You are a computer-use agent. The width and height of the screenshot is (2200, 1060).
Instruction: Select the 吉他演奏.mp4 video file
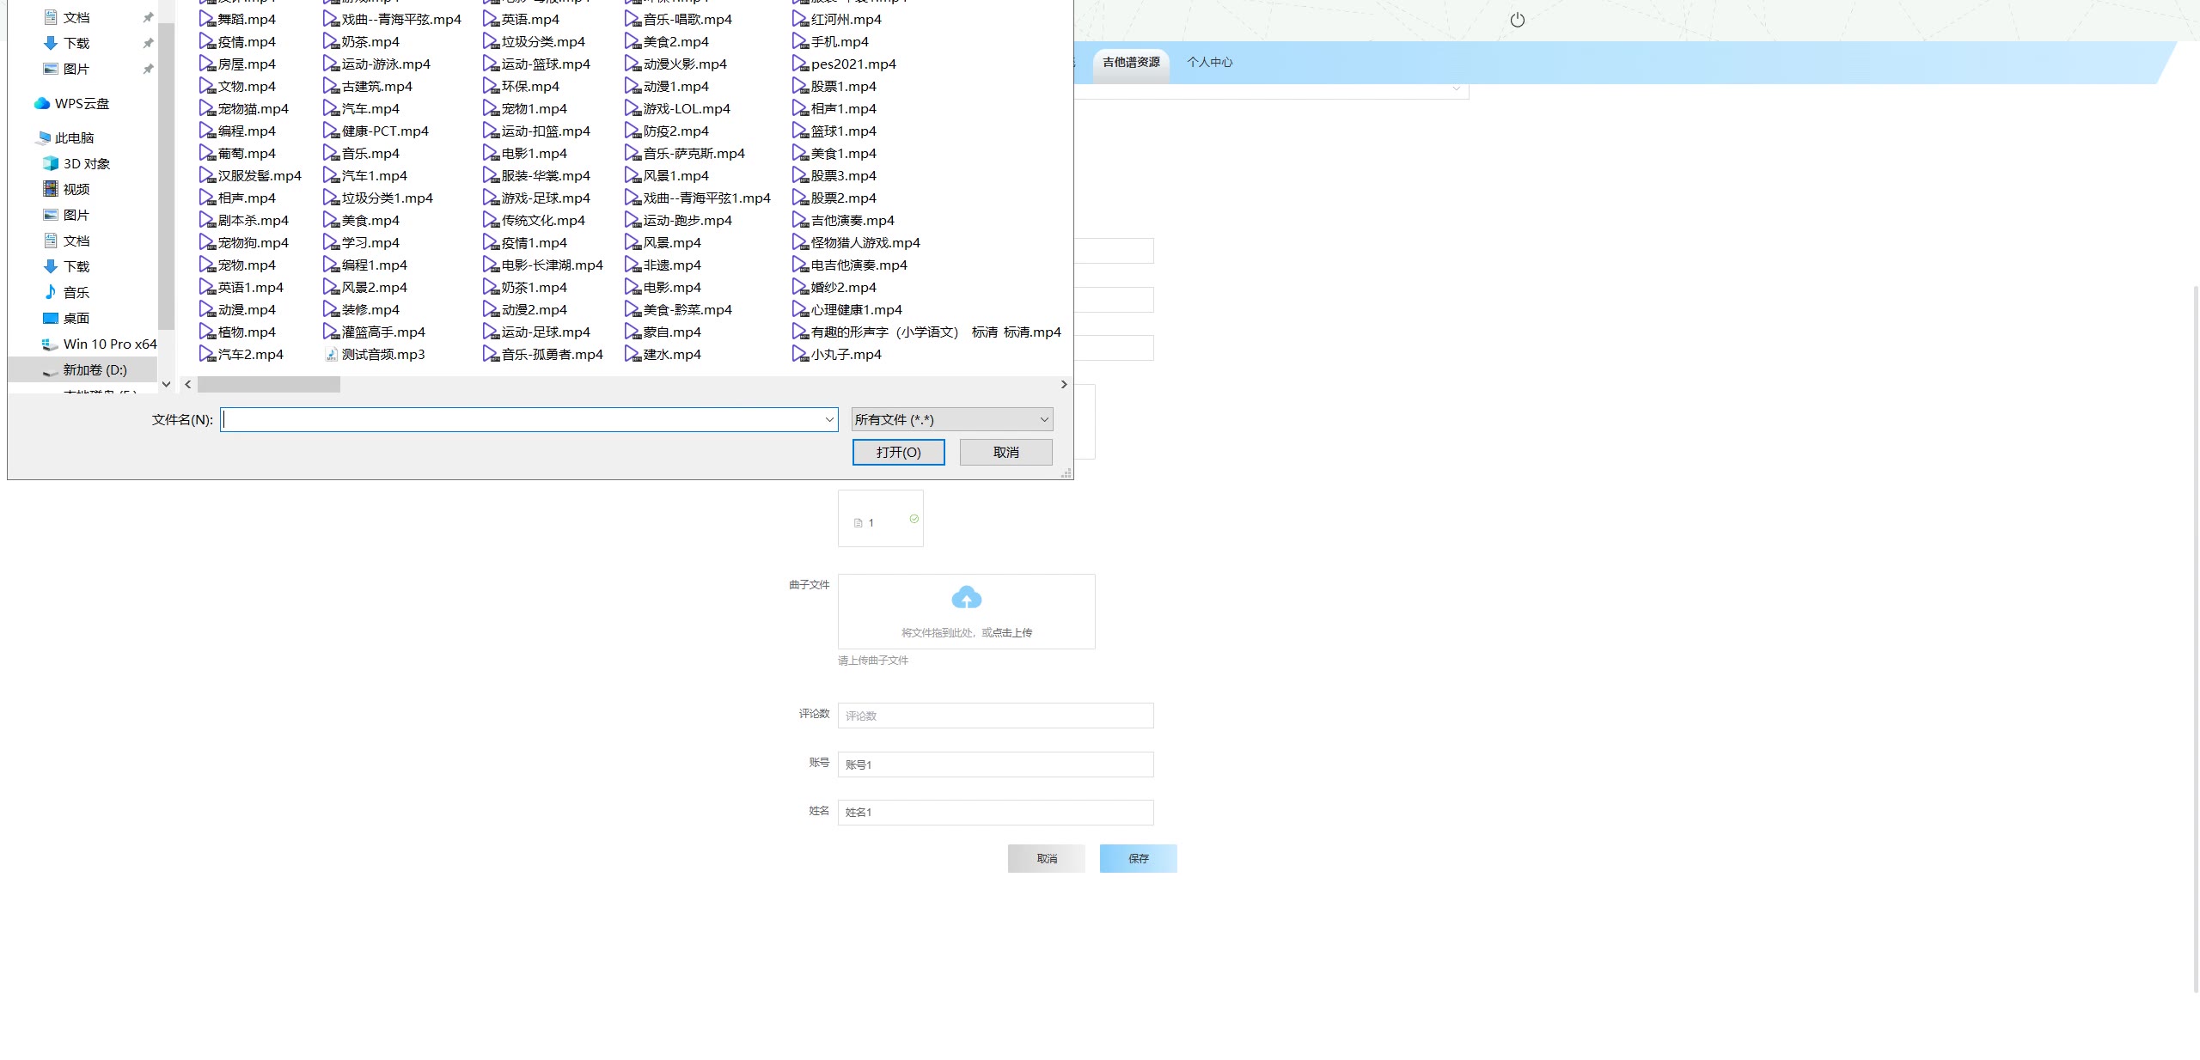852,220
